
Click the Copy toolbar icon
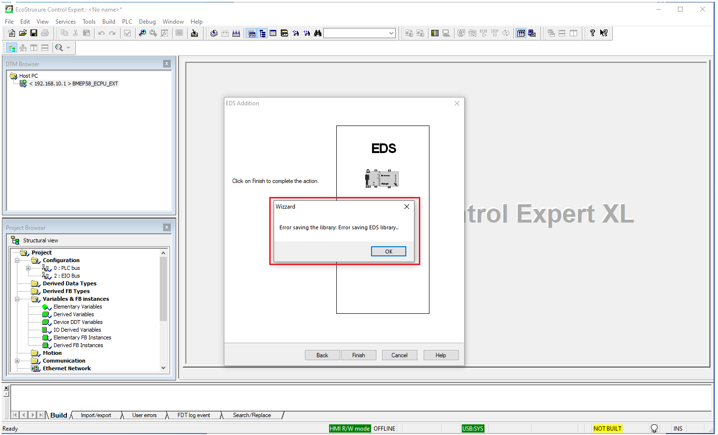64,33
